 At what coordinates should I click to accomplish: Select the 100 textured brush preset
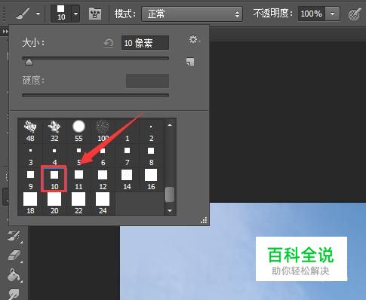pyautogui.click(x=103, y=131)
